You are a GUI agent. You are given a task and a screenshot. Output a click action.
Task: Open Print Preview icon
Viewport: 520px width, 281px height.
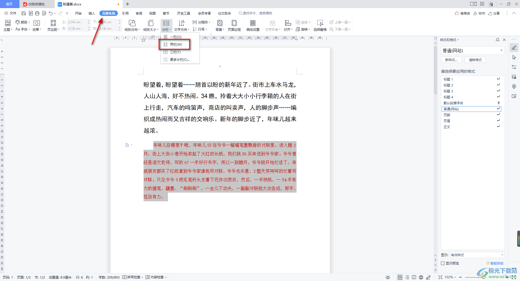pyautogui.click(x=44, y=13)
